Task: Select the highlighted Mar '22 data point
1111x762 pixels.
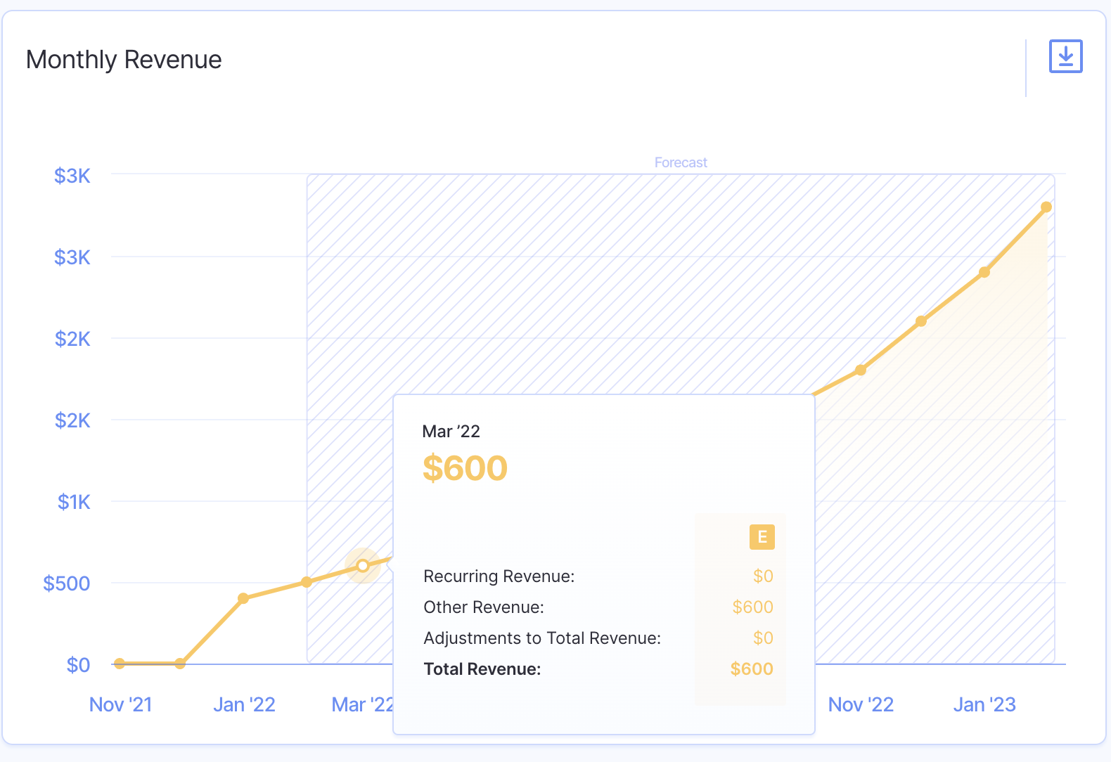Action: tap(363, 566)
